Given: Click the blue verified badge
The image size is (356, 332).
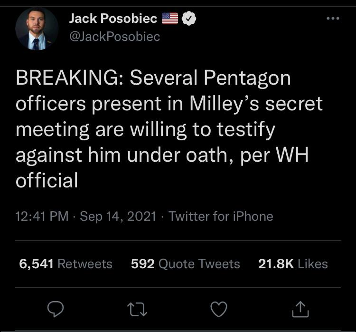Looking at the screenshot, I should pyautogui.click(x=189, y=19).
